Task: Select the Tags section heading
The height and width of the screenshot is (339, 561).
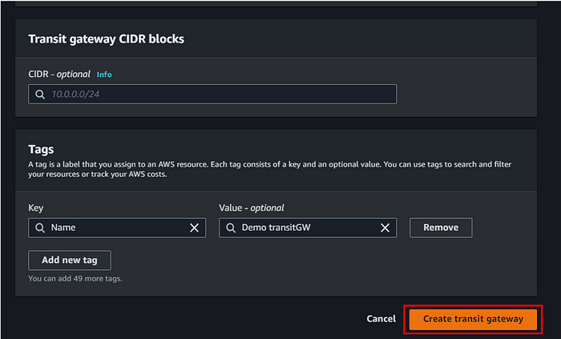Action: point(41,149)
